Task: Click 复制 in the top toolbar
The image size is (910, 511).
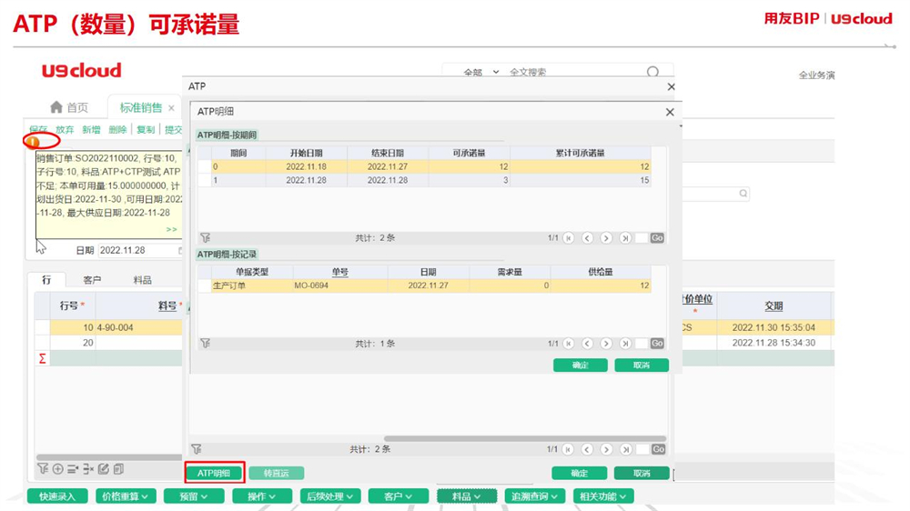Action: (146, 129)
